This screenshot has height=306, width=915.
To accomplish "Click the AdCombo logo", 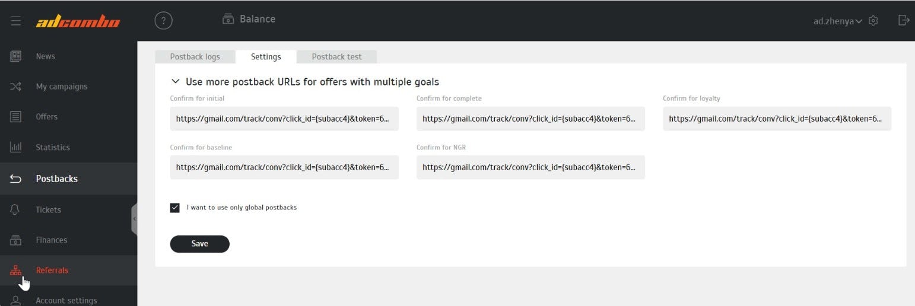I will [x=78, y=22].
